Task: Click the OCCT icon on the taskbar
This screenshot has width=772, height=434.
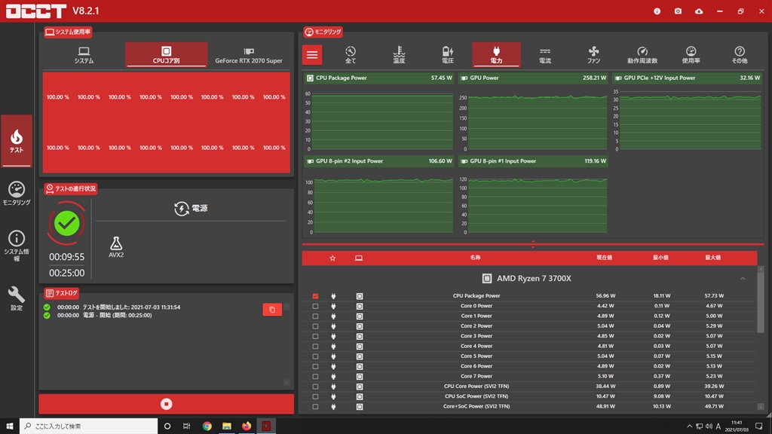Action: (x=266, y=426)
